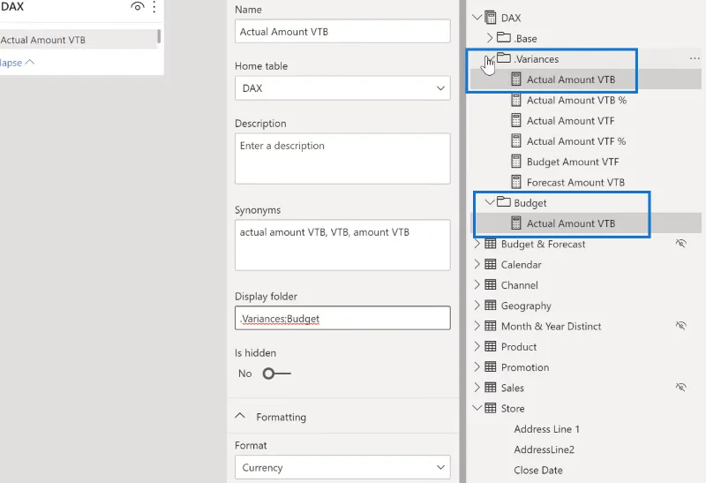Select Actual Amount VTB in DAX card
This screenshot has height=483, width=706.
79,40
